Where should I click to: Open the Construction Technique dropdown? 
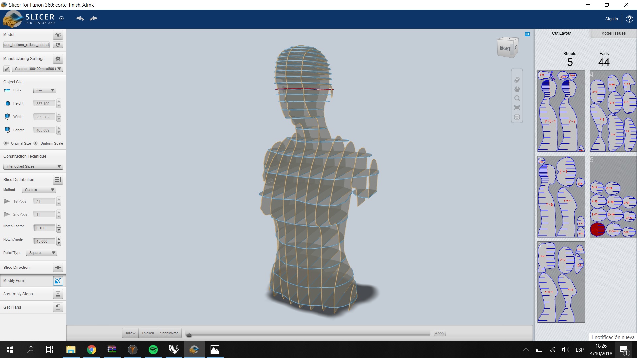point(33,166)
